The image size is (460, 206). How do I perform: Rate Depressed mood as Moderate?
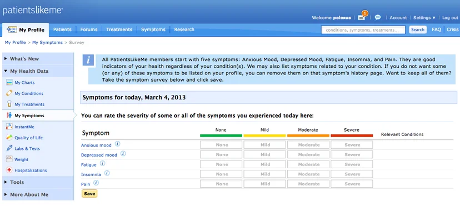pyautogui.click(x=308, y=154)
